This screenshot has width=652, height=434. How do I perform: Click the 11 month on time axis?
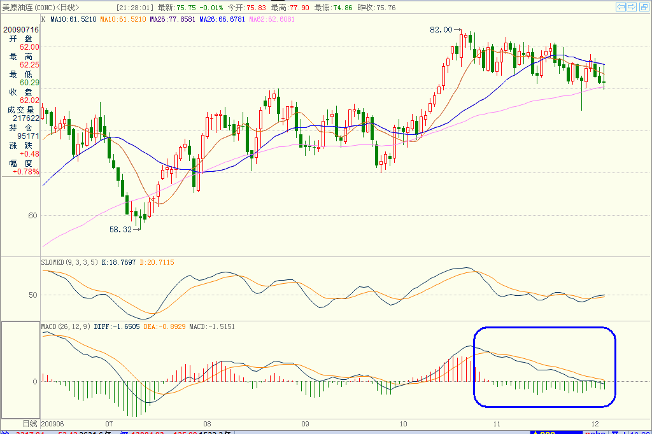click(497, 424)
